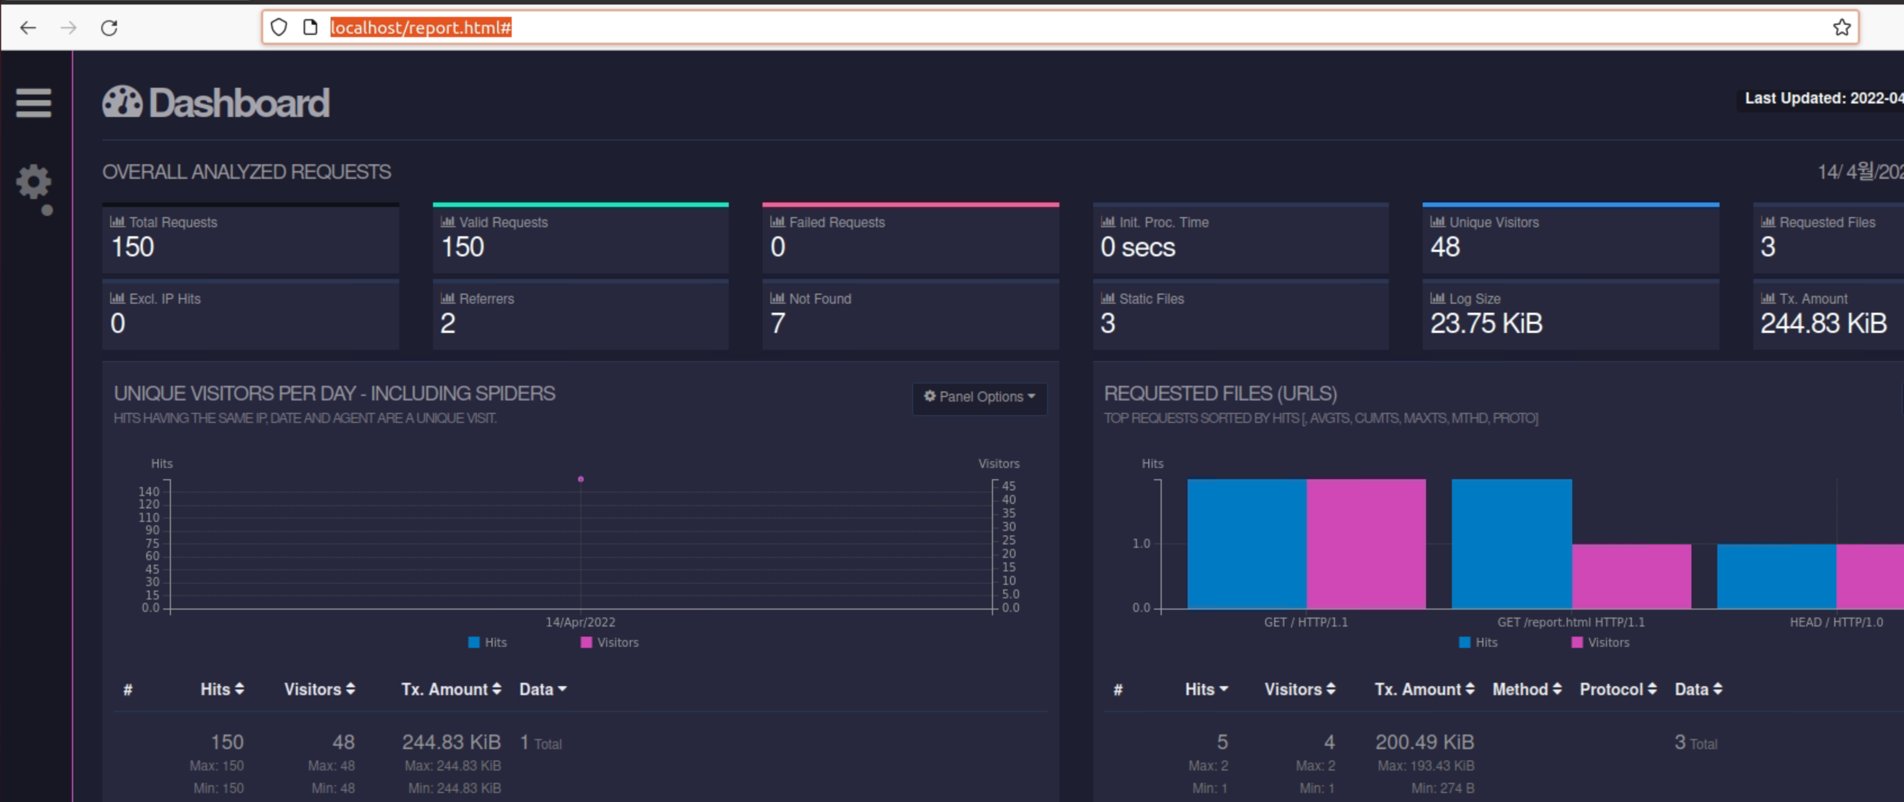The height and width of the screenshot is (802, 1904).
Task: Reload the page with refresh icon
Action: pos(110,28)
